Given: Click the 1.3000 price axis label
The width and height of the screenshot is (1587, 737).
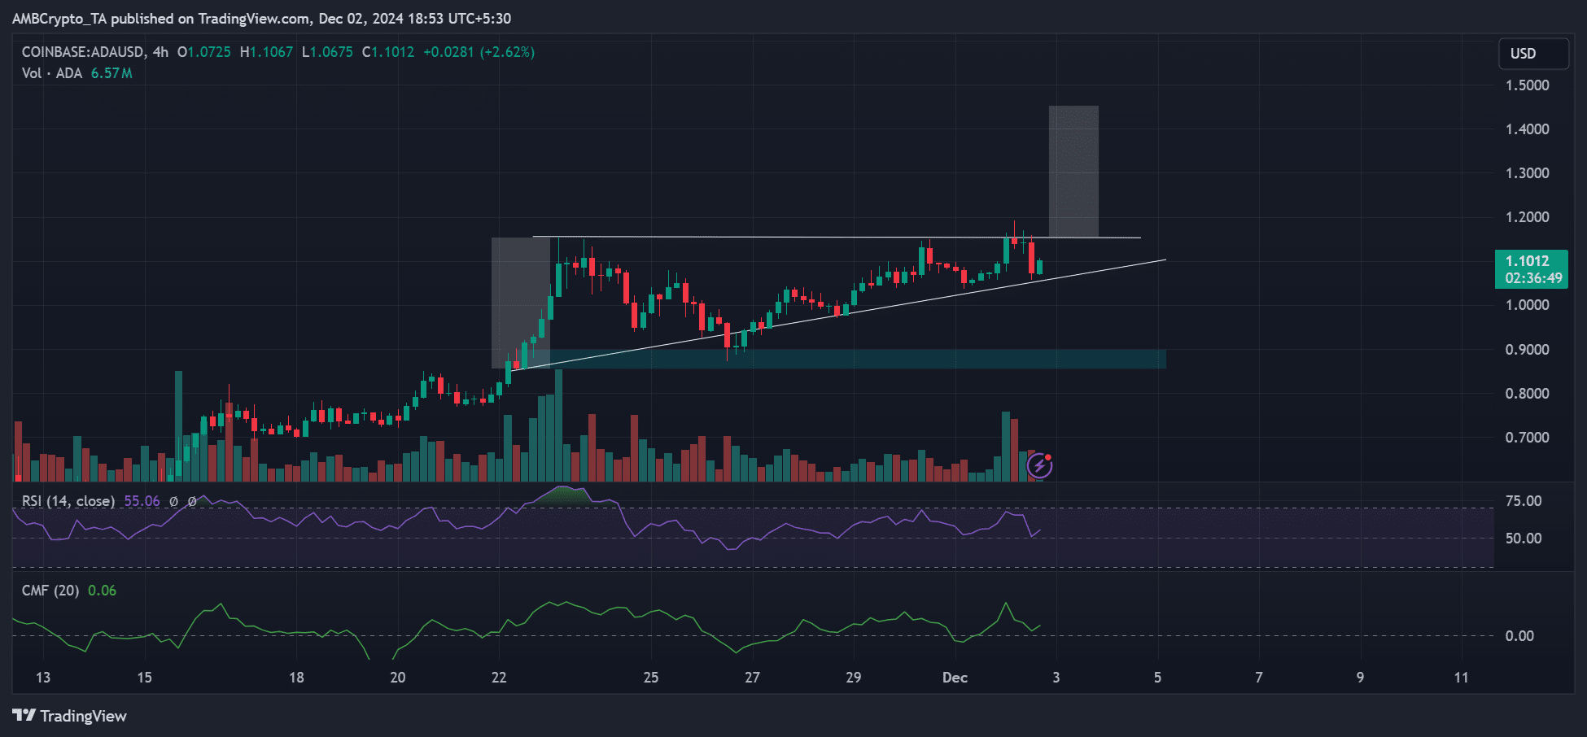Looking at the screenshot, I should tap(1527, 173).
